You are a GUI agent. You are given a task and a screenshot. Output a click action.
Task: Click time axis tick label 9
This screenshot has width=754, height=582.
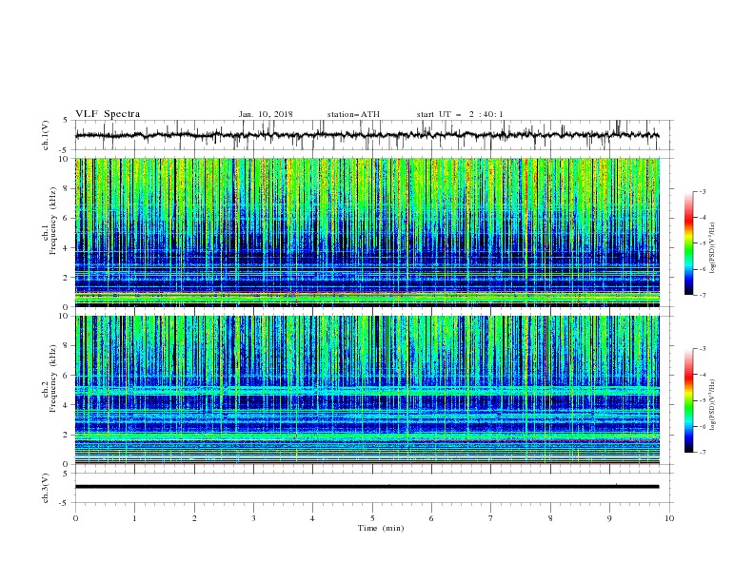609,518
